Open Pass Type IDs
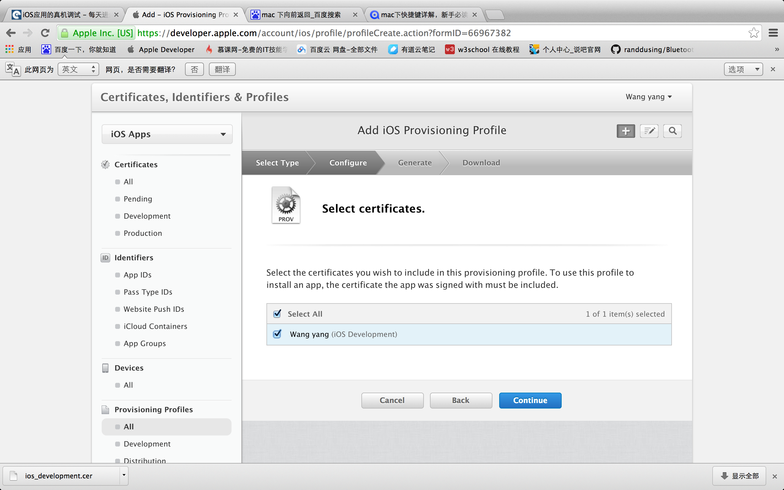Screen dimensions: 784x490 pos(148,292)
